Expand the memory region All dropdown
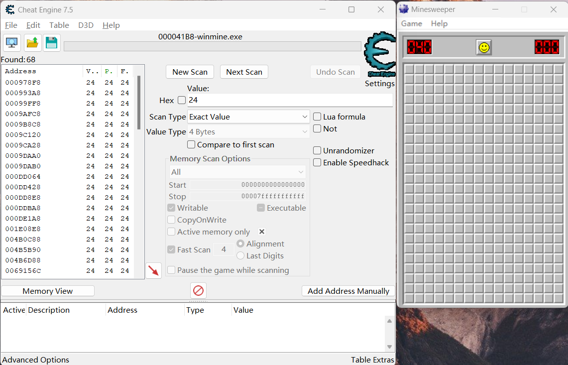This screenshot has width=568, height=365. [x=237, y=172]
